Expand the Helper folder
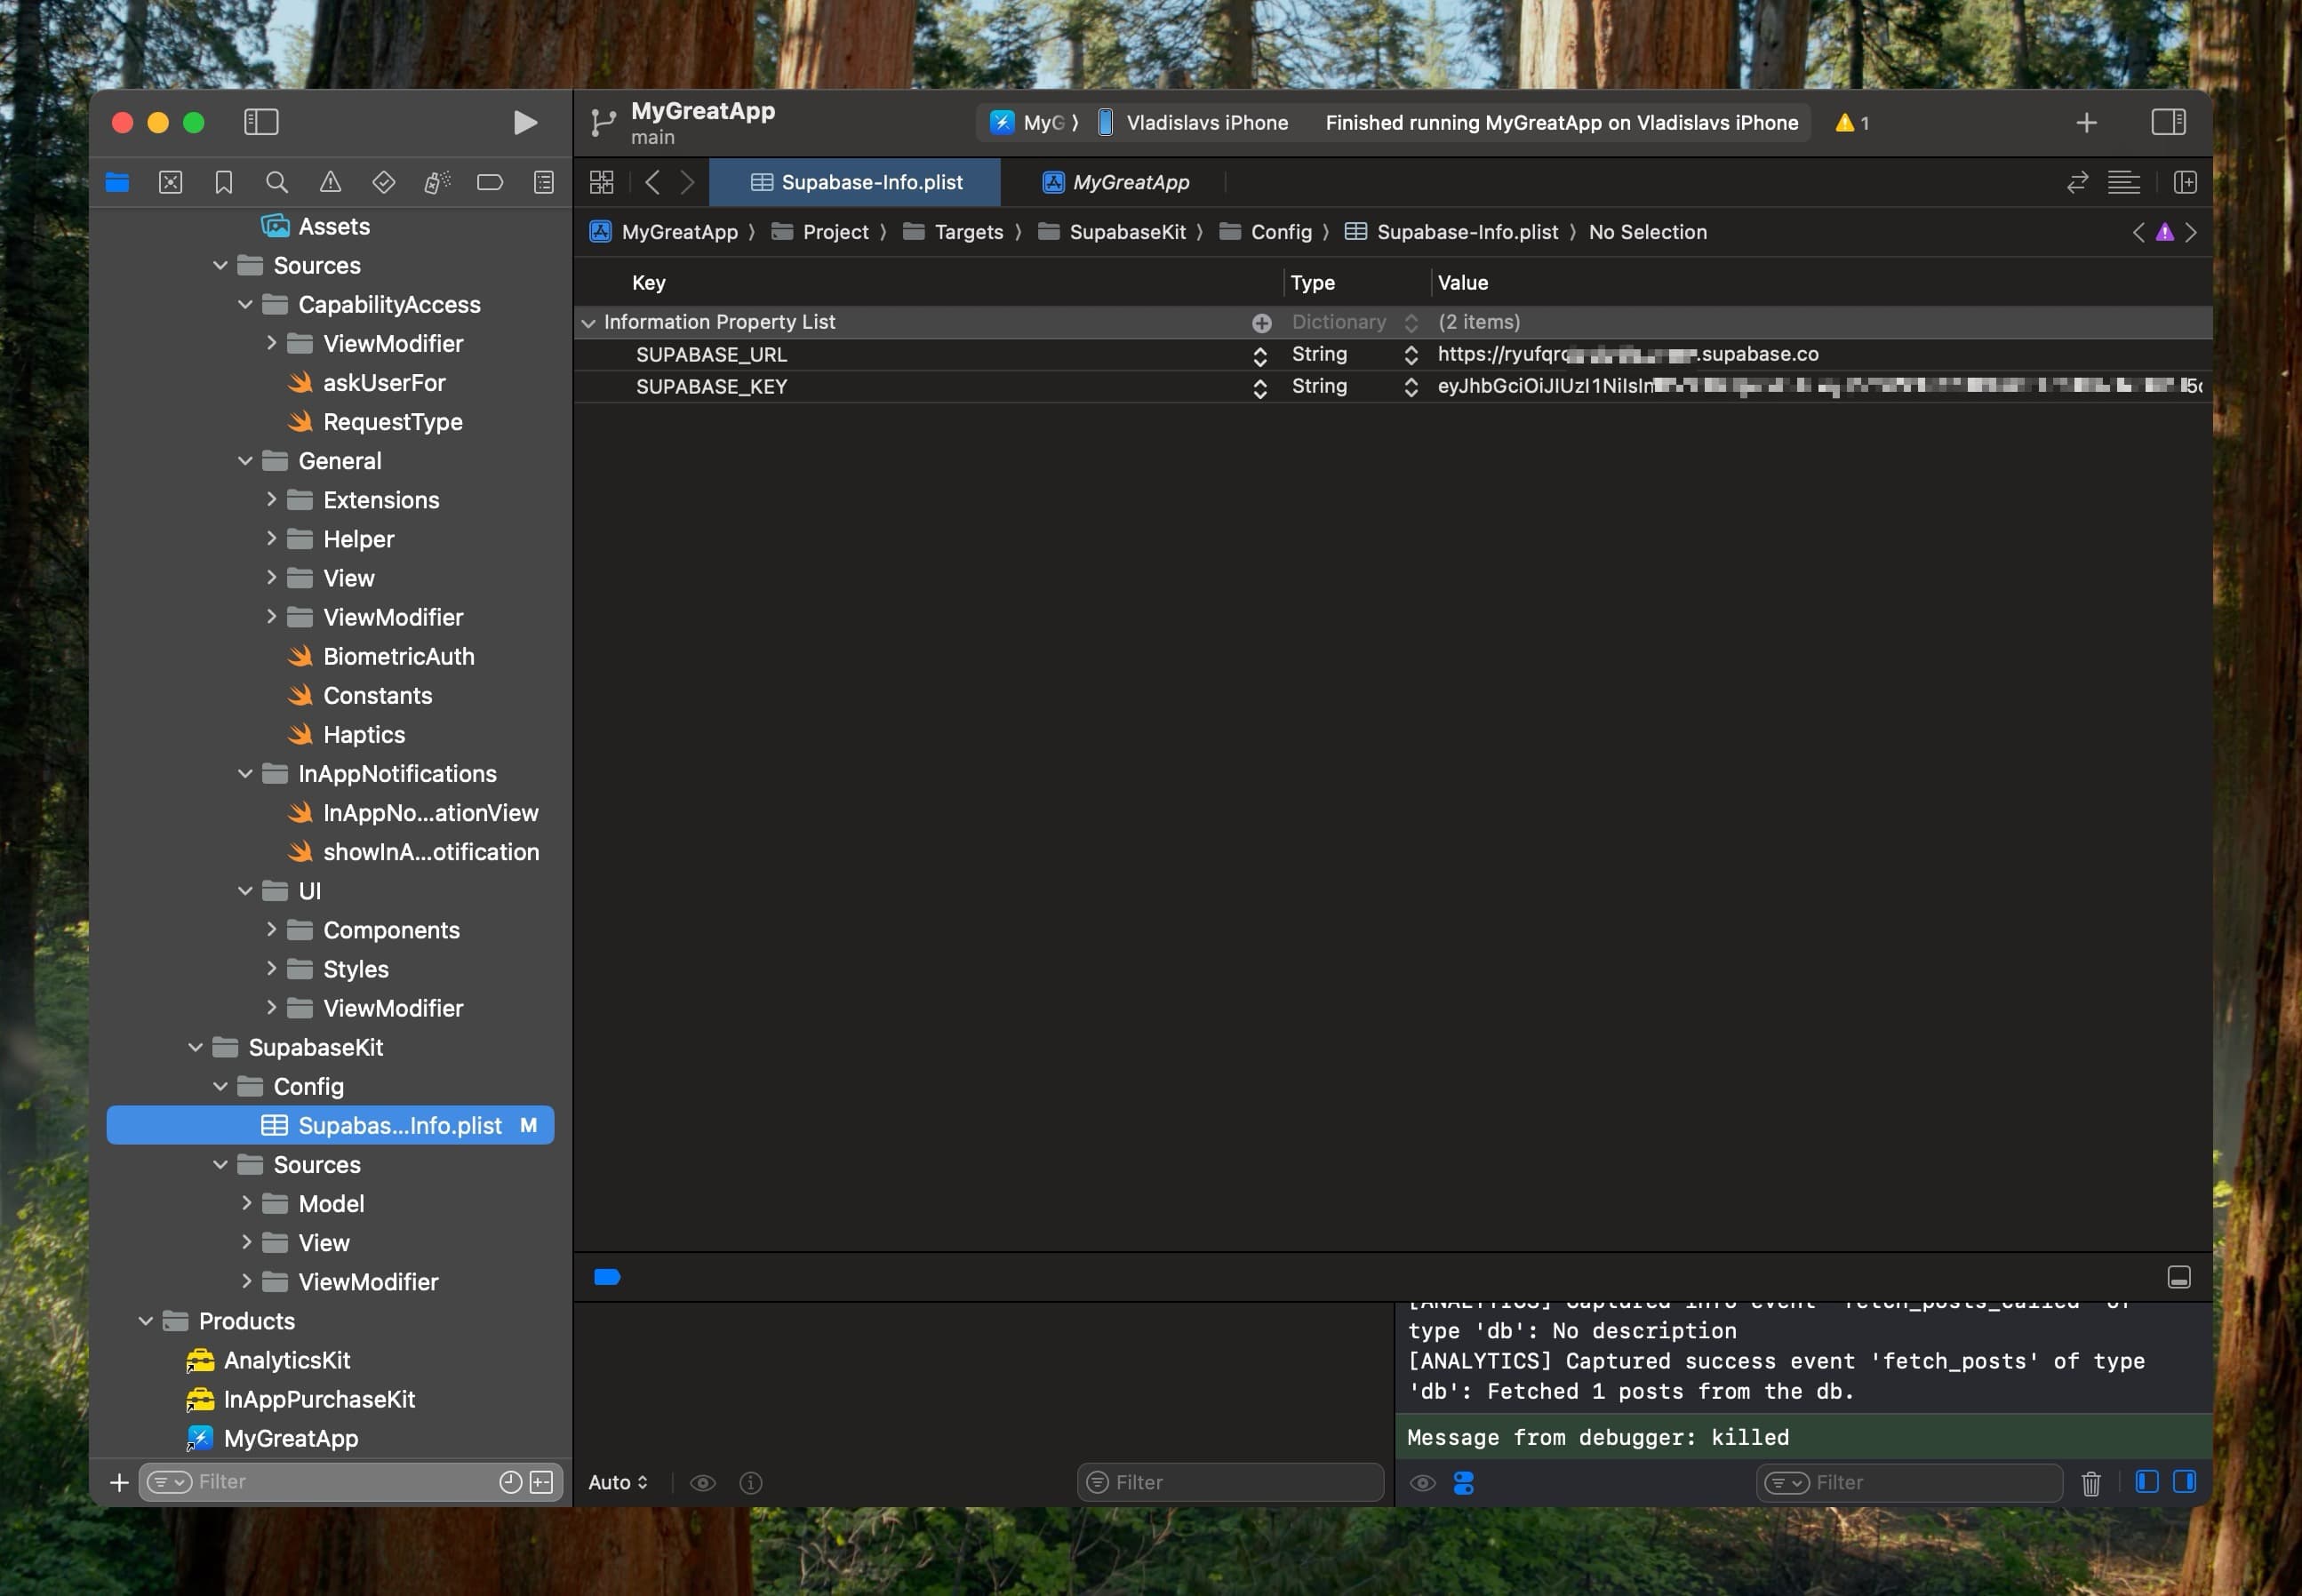Viewport: 2302px width, 1596px height. (270, 538)
